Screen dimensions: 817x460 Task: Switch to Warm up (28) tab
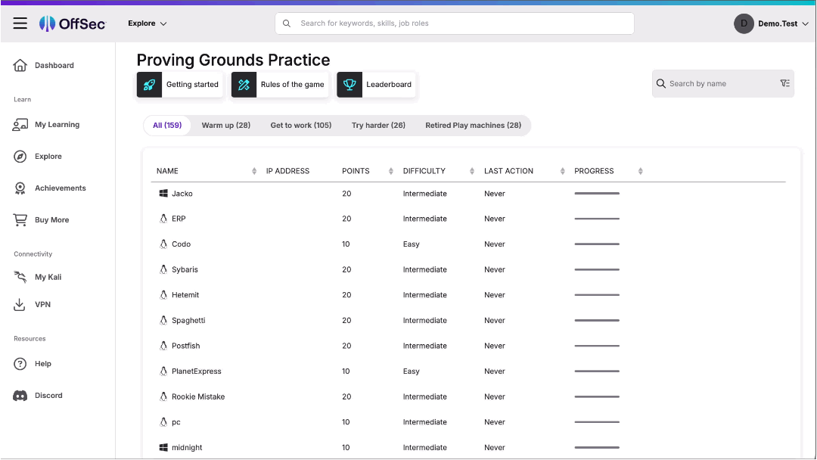point(226,126)
